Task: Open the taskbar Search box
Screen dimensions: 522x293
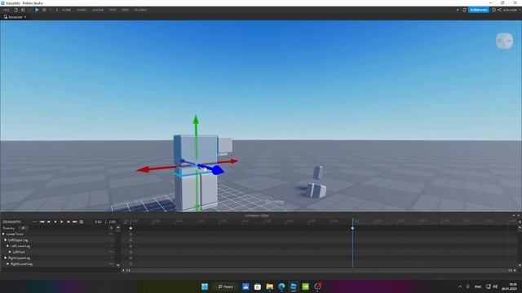Action: point(225,286)
